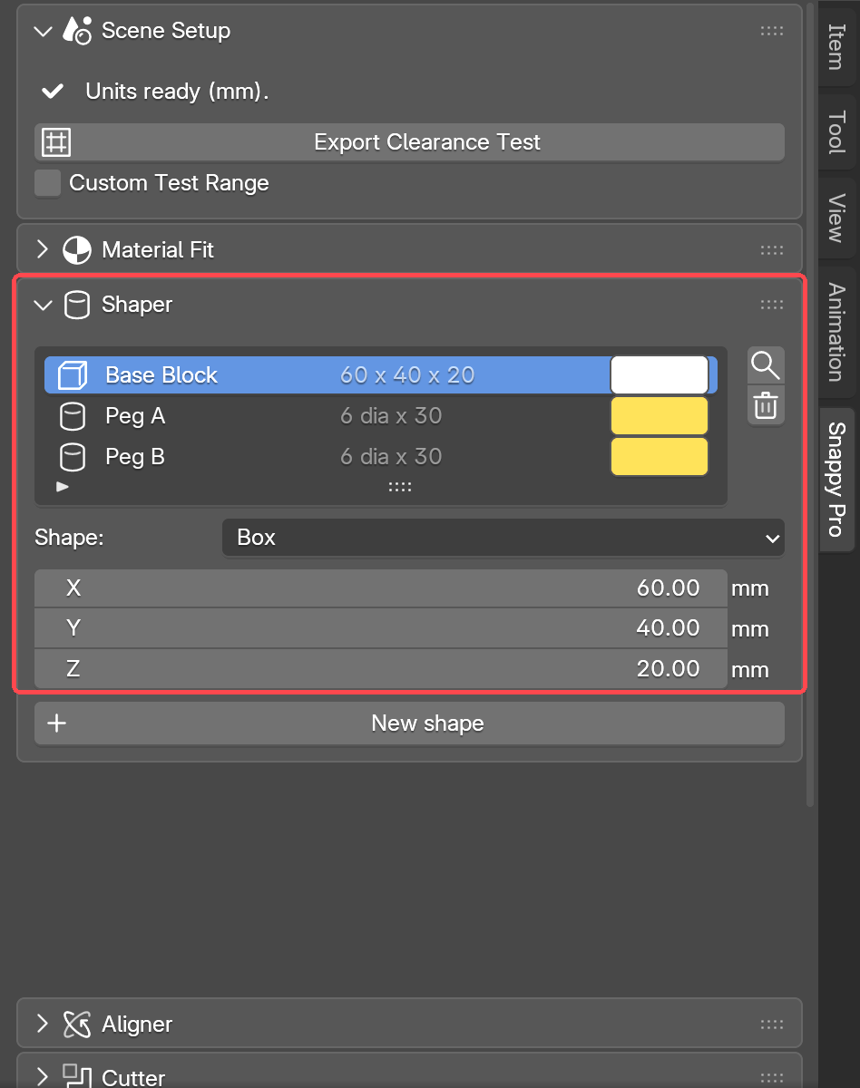
Task: Click the Z dimension field showing 20.00
Action: pos(381,669)
